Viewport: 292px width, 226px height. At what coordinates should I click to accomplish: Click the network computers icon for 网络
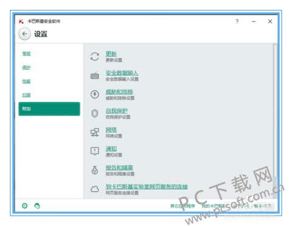[95, 132]
